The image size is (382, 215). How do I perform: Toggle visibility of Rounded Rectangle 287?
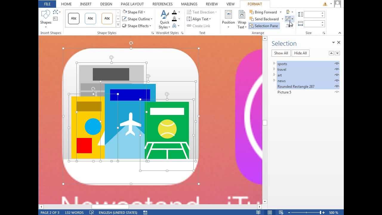(337, 86)
